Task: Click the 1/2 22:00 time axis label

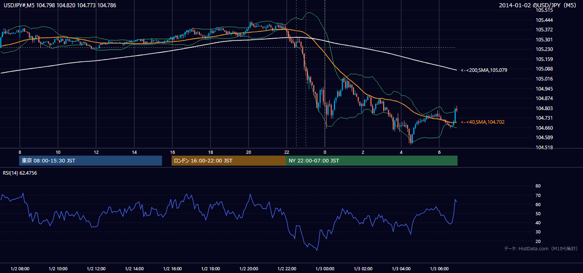Action: tap(287, 269)
